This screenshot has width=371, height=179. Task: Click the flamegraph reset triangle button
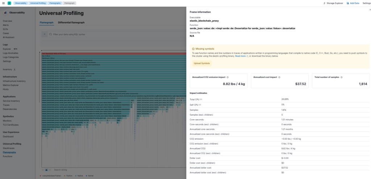coord(46,170)
